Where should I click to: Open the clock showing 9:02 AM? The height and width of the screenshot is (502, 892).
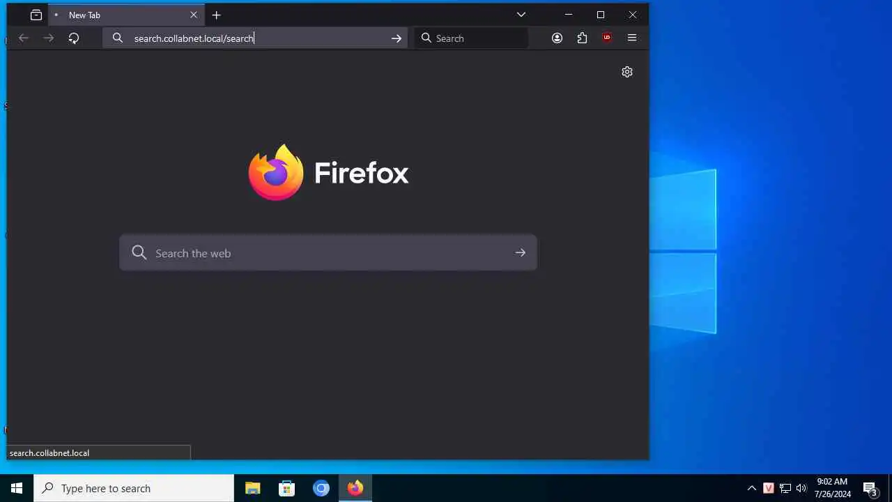[x=832, y=488]
